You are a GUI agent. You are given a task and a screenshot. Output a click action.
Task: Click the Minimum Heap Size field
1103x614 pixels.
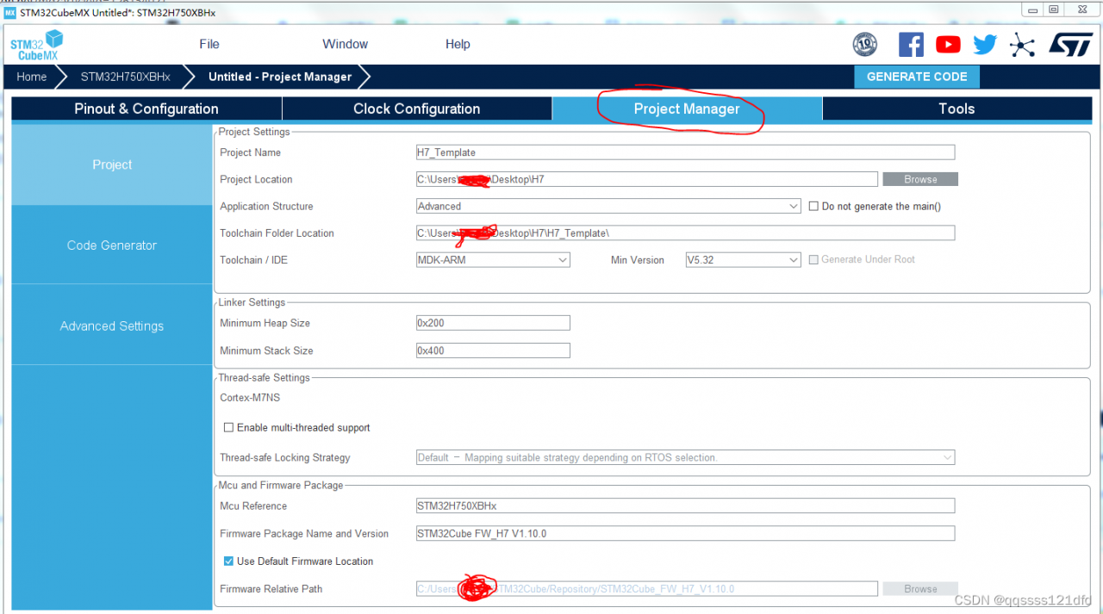pyautogui.click(x=493, y=323)
